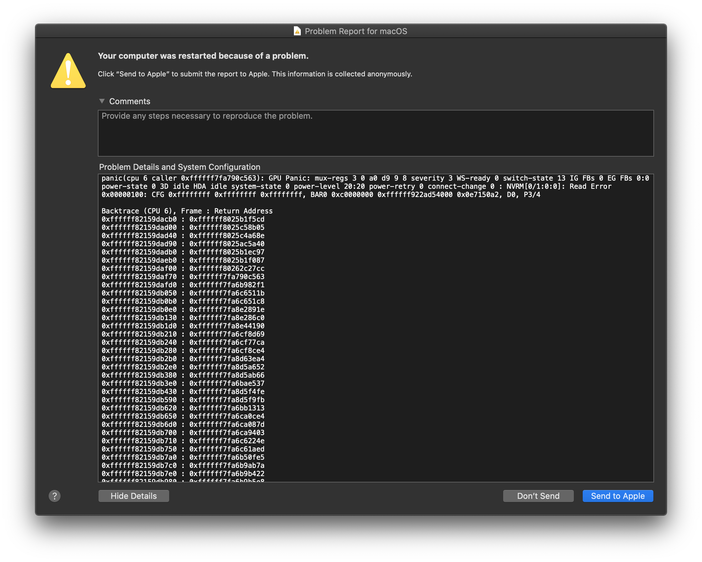Click the document icon in title bar

click(297, 31)
